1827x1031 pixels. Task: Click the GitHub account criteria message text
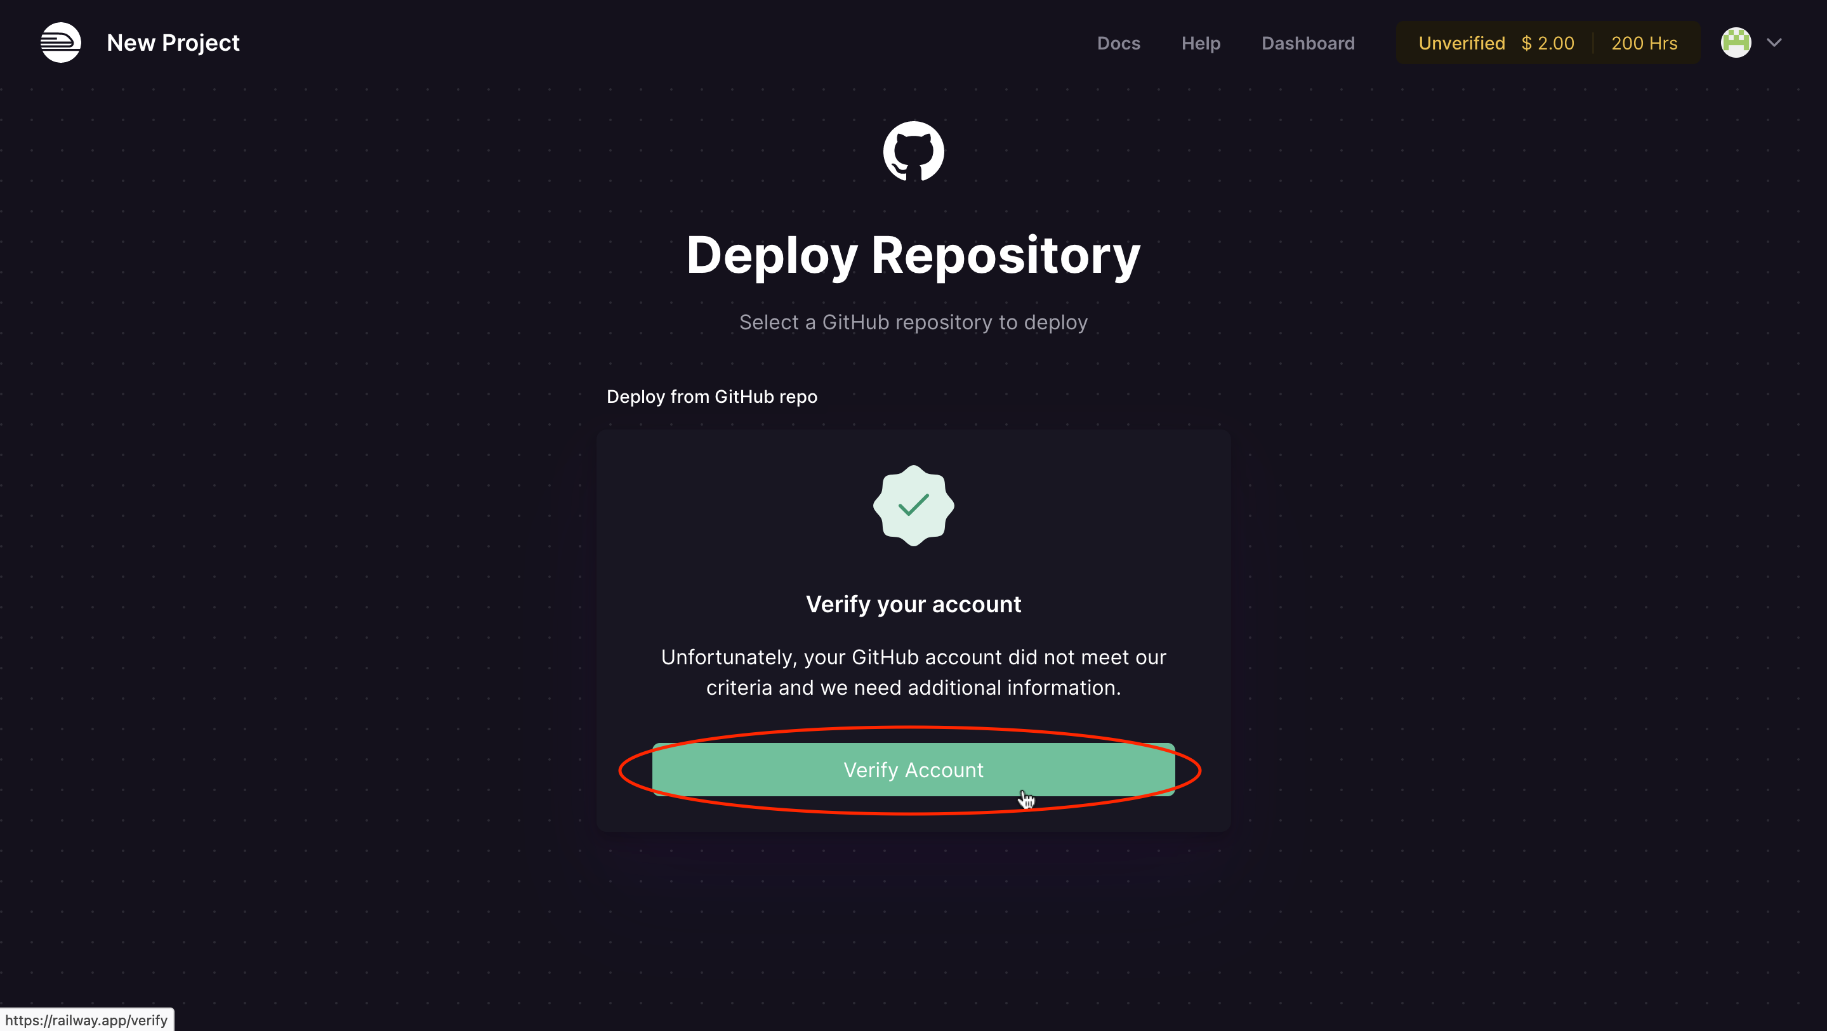(x=913, y=672)
